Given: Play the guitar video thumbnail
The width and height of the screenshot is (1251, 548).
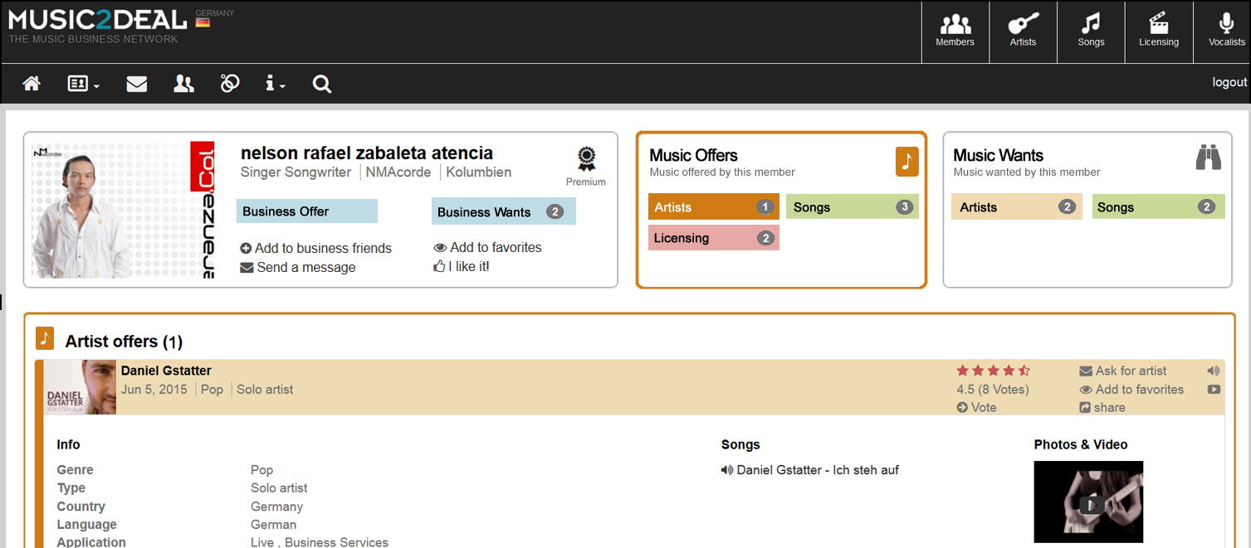Looking at the screenshot, I should pos(1088,502).
